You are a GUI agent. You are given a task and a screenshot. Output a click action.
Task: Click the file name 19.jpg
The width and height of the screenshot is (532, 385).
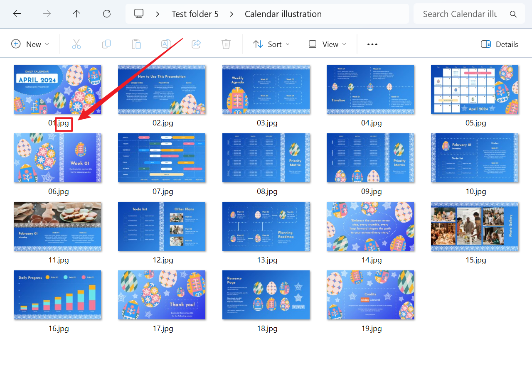[x=371, y=329]
